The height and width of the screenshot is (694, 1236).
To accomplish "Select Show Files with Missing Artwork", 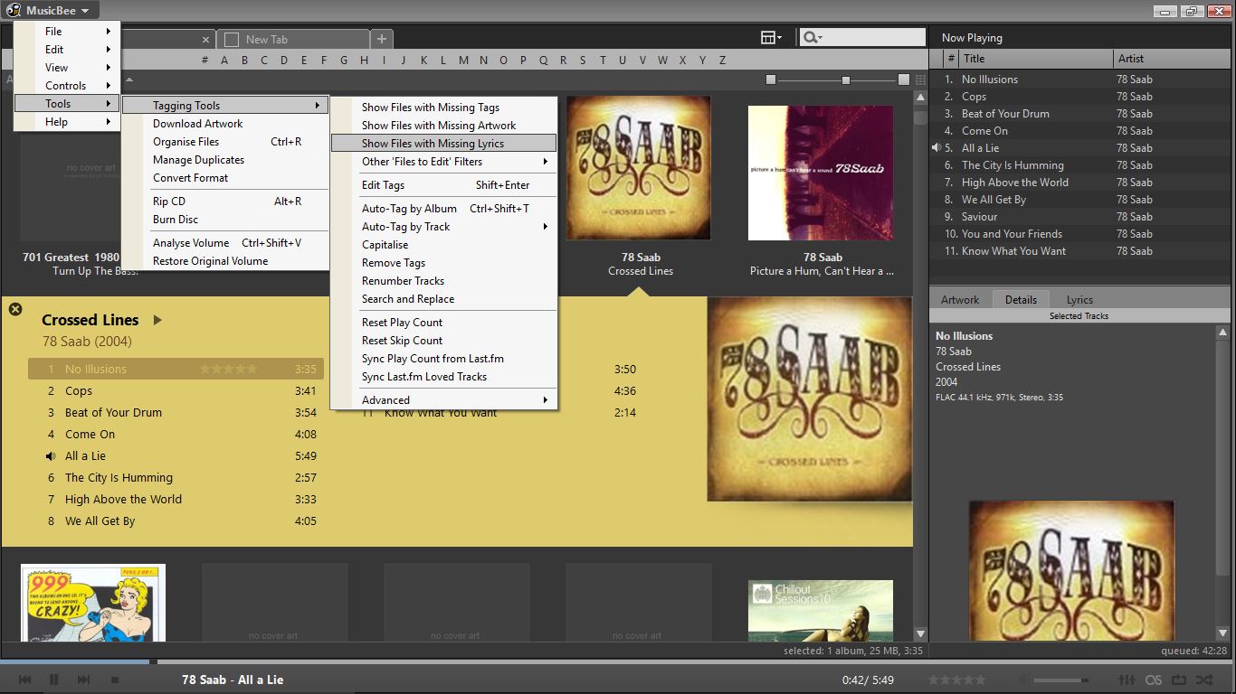I will point(443,126).
